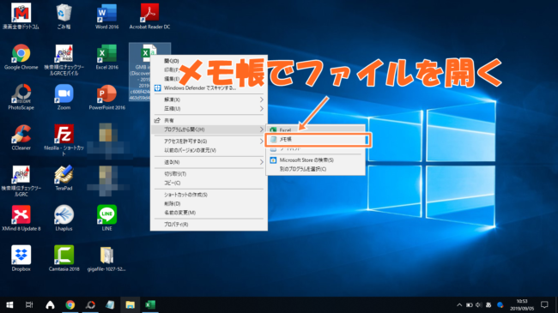Open the Dropbox desktop shortcut
558x313 pixels.
pyautogui.click(x=21, y=259)
